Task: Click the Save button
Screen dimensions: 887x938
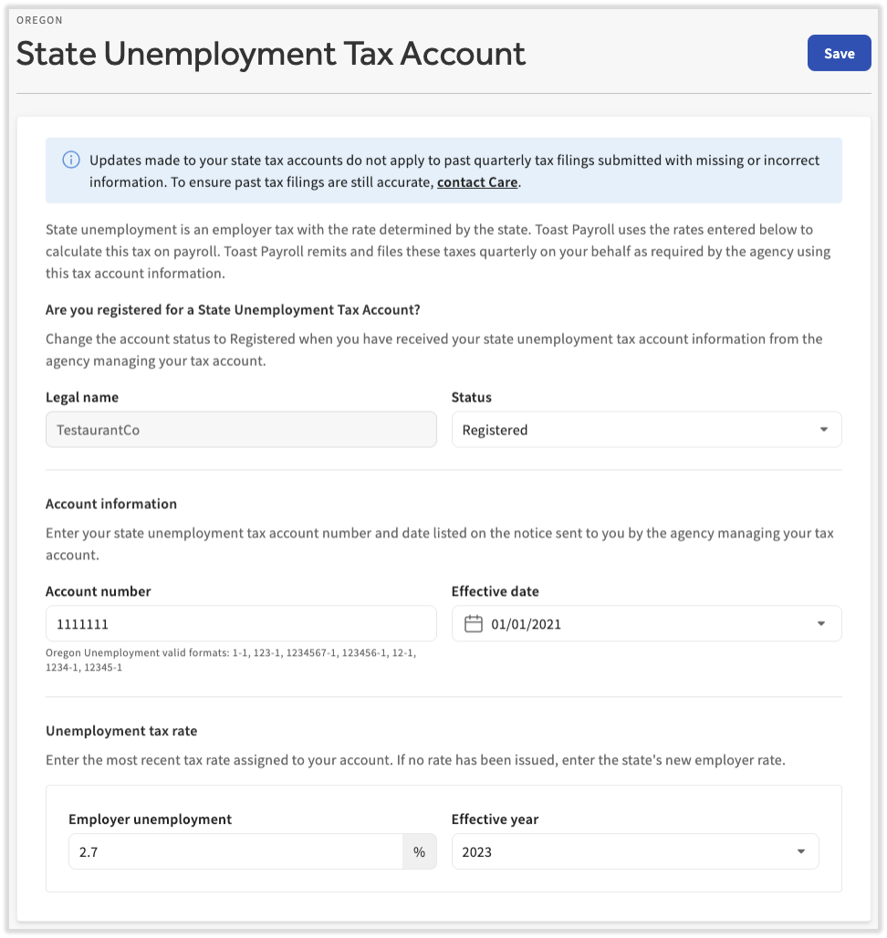Action: 839,54
